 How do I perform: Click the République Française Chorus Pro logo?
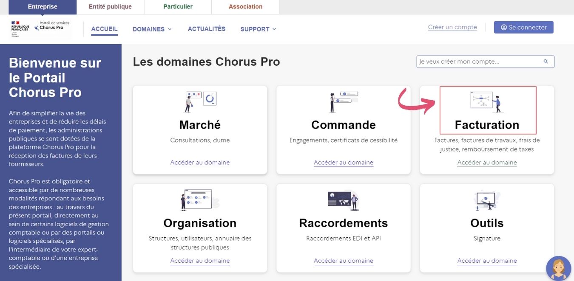(40, 28)
